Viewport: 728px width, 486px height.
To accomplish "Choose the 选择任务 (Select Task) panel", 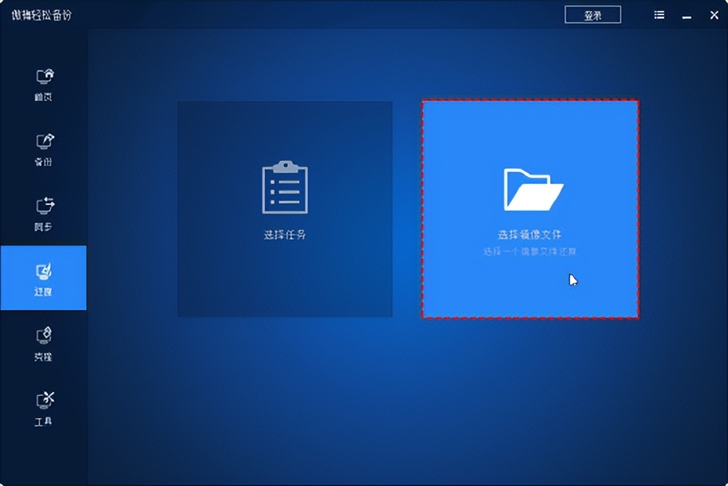I will [x=285, y=208].
